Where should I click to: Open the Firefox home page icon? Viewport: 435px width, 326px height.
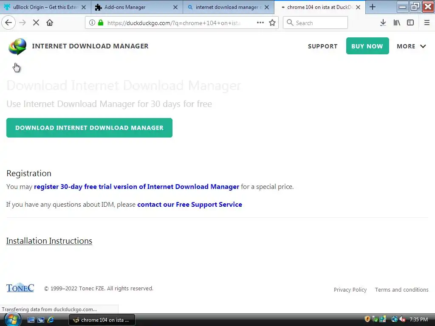50,22
